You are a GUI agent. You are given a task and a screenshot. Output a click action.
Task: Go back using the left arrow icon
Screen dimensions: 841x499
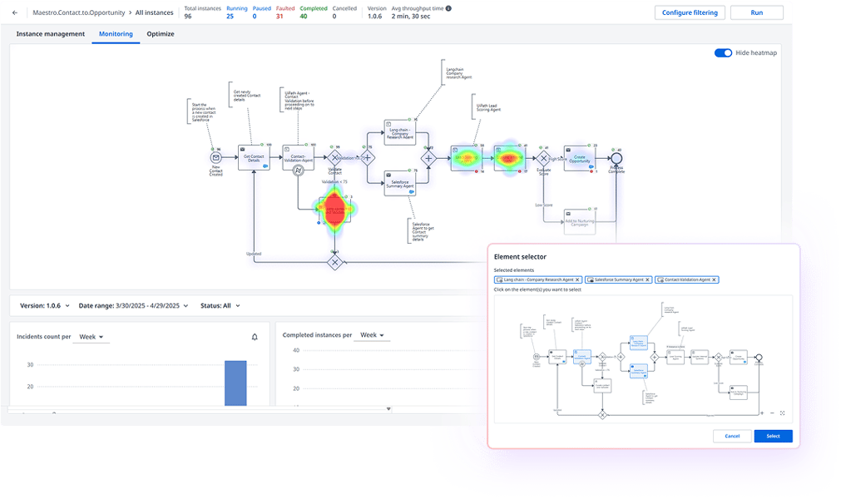coord(14,12)
